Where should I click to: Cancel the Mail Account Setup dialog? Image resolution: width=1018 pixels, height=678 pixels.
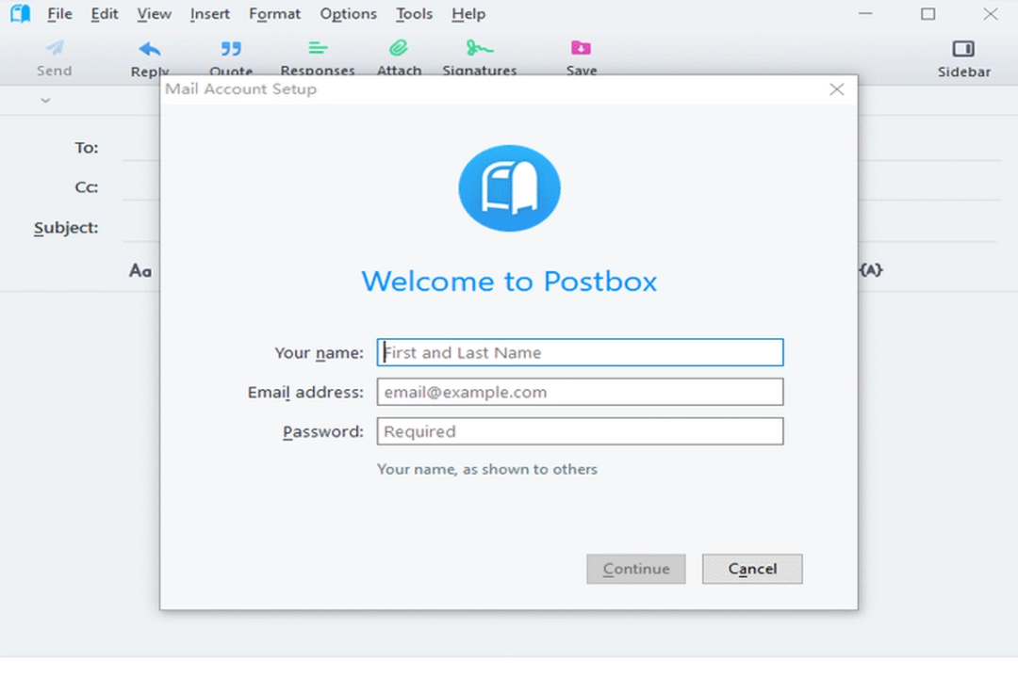click(x=751, y=569)
